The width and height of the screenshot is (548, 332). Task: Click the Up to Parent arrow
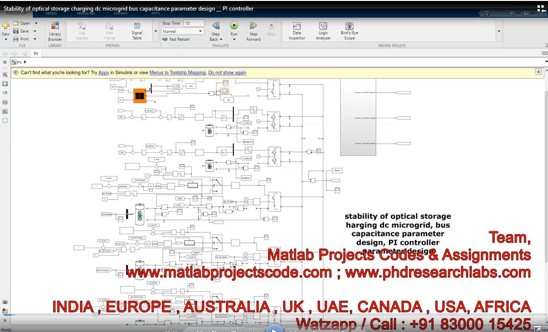pyautogui.click(x=25, y=54)
